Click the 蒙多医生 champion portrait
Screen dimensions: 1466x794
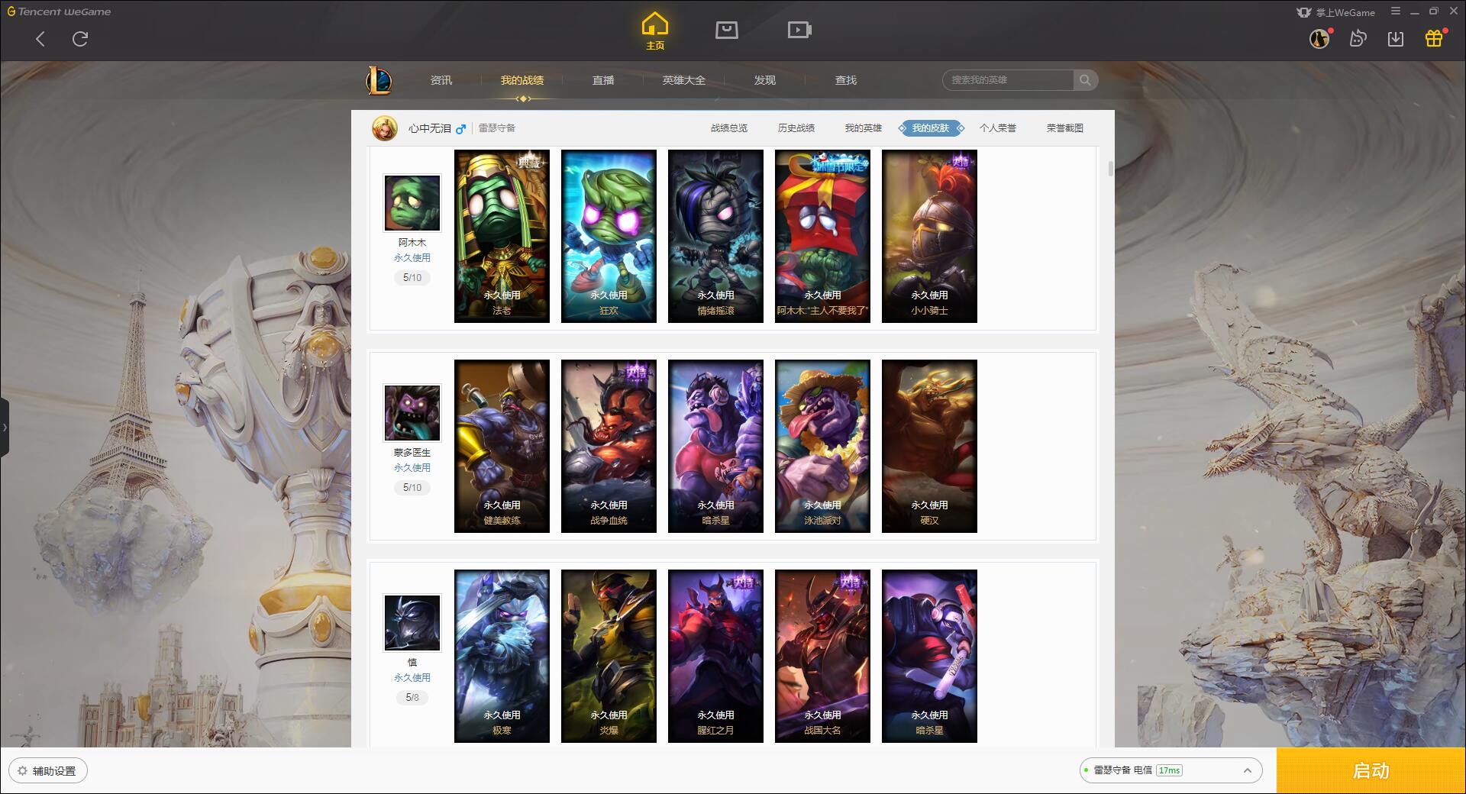tap(412, 413)
